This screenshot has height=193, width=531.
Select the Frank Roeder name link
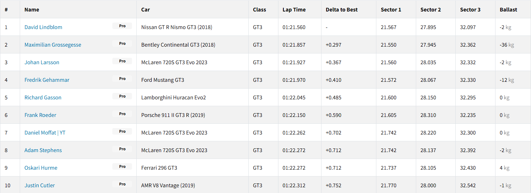pos(40,115)
